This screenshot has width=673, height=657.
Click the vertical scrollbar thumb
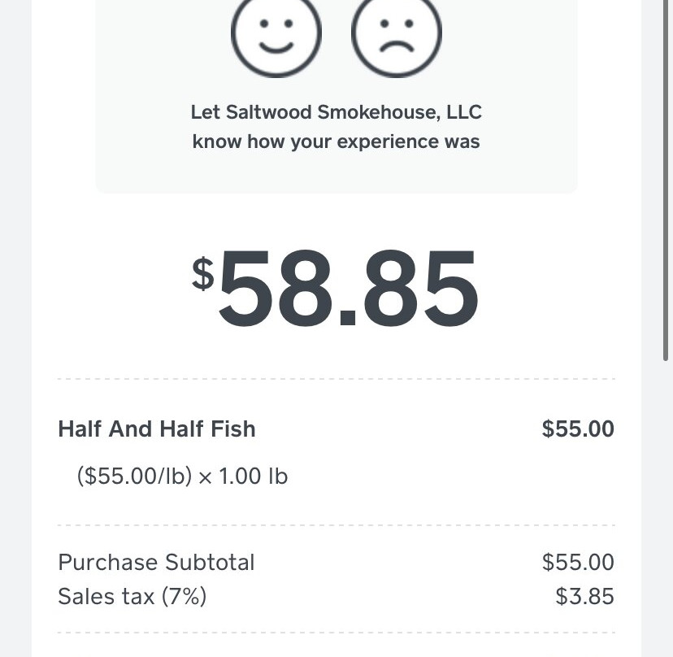click(x=665, y=181)
